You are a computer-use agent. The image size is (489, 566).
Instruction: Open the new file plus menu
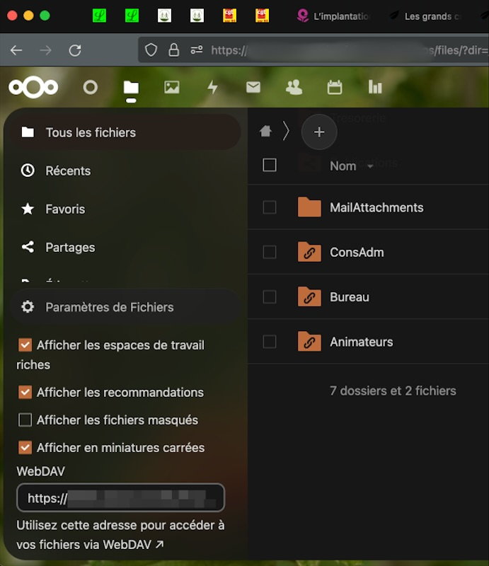319,132
